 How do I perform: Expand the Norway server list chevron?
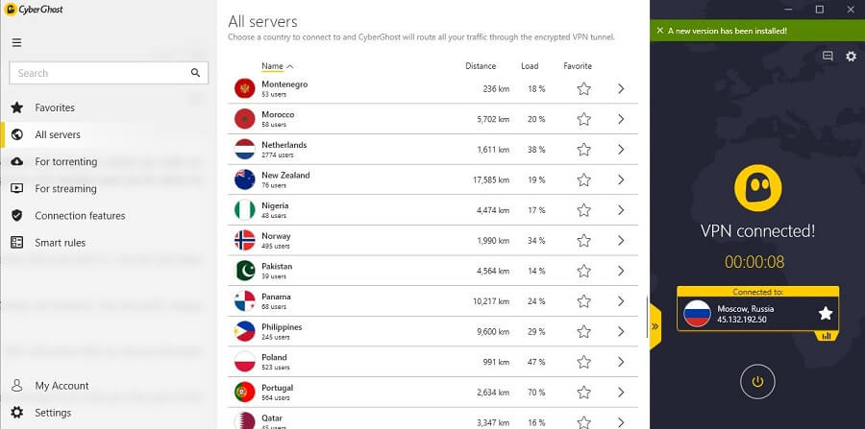[x=621, y=240]
